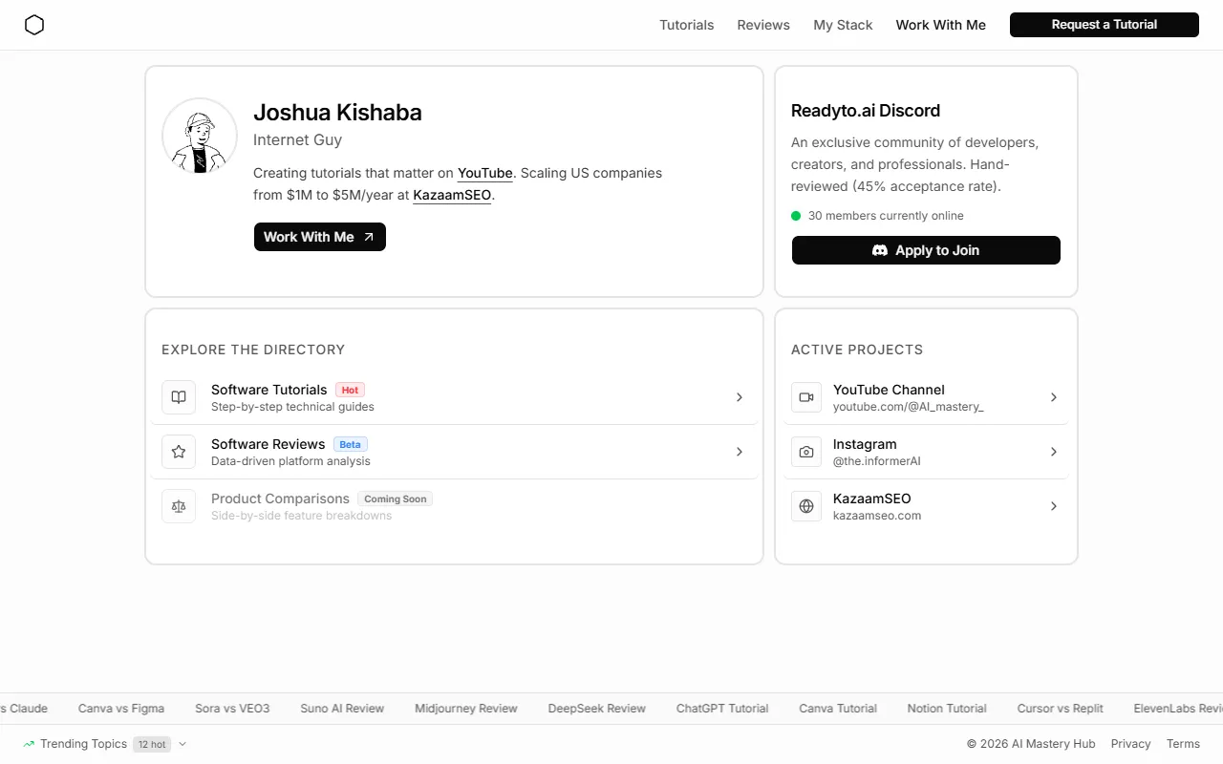Click the video camera icon for YouTube Channel

[x=806, y=397]
